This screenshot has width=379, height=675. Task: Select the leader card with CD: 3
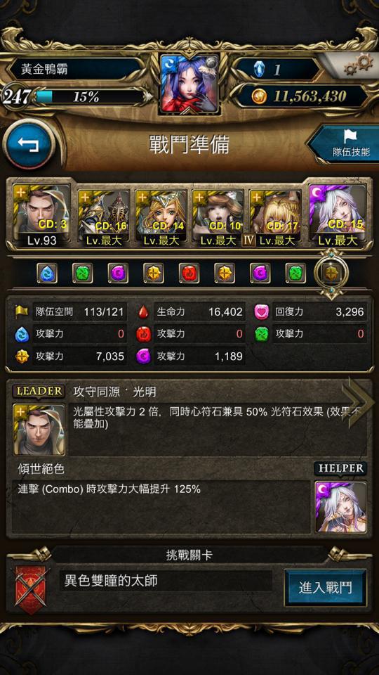(x=41, y=216)
